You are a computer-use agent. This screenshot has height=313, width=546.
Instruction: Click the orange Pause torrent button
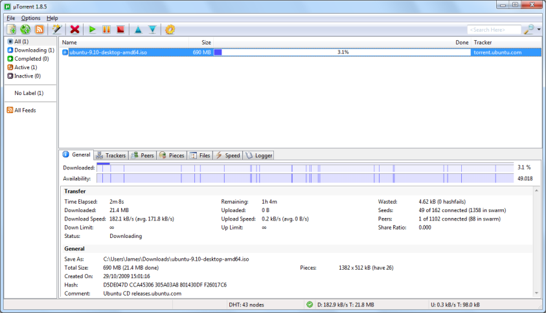107,30
